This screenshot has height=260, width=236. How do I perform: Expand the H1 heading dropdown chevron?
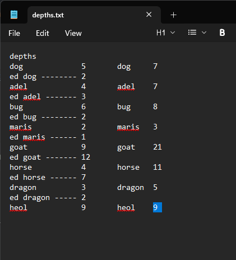(173, 33)
